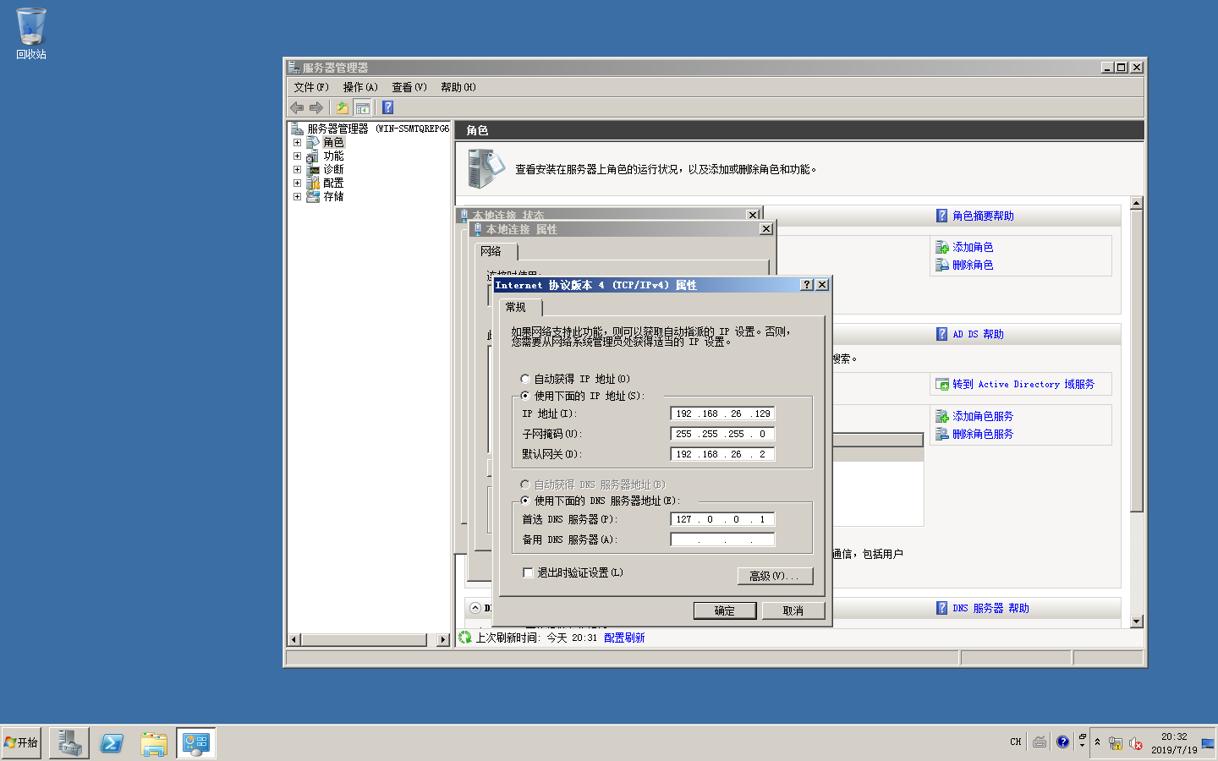The height and width of the screenshot is (761, 1218).
Task: Click the alternate DNS server input field
Action: [722, 539]
